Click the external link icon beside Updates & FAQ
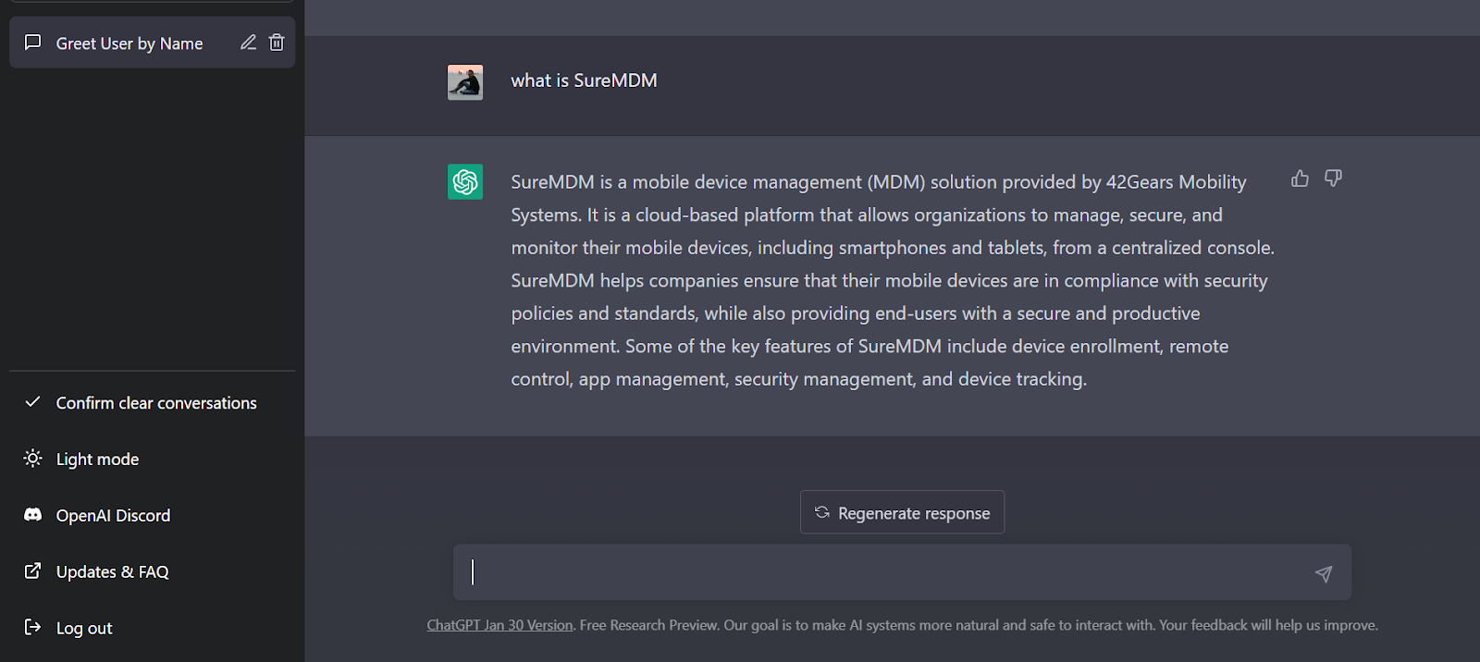Viewport: 1480px width, 662px height. tap(33, 571)
